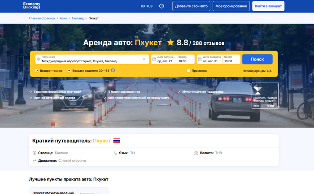Click the pickup location input field

pos(92,60)
